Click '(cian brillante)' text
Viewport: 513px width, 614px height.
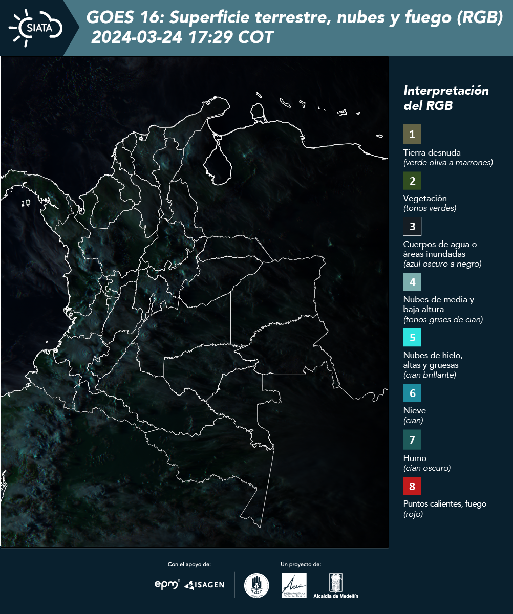[430, 375]
